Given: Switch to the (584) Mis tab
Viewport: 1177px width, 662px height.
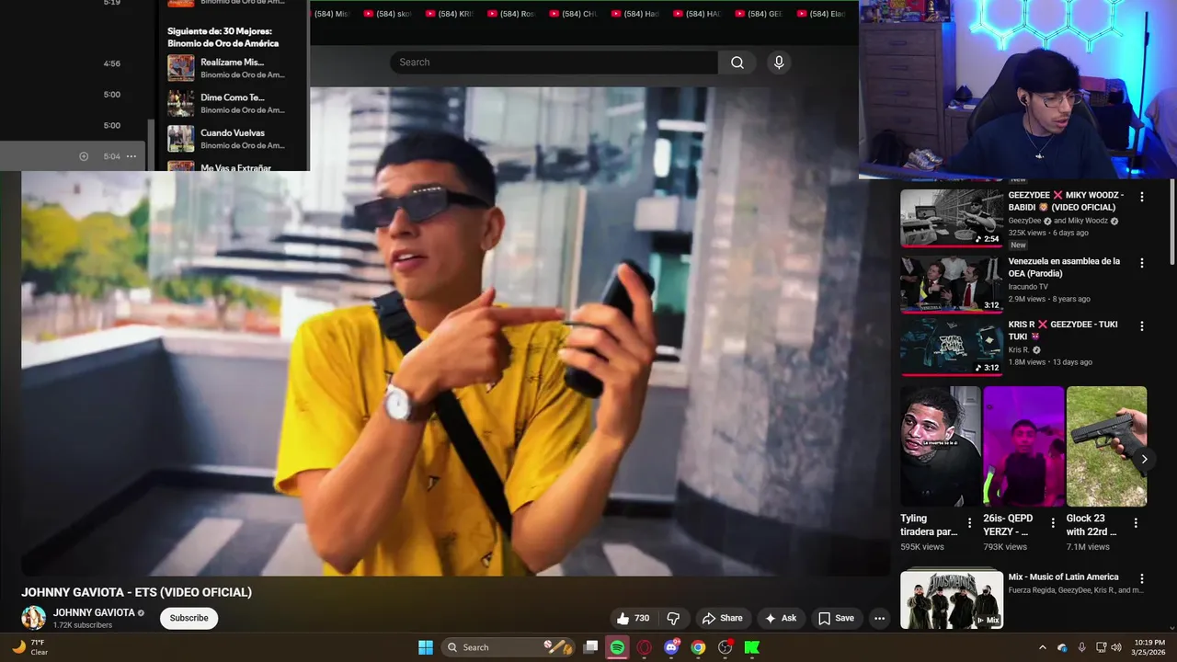Looking at the screenshot, I should coord(331,14).
